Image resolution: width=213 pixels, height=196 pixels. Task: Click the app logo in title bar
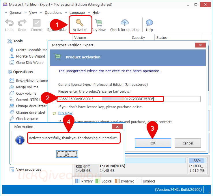pyautogui.click(x=5, y=4)
